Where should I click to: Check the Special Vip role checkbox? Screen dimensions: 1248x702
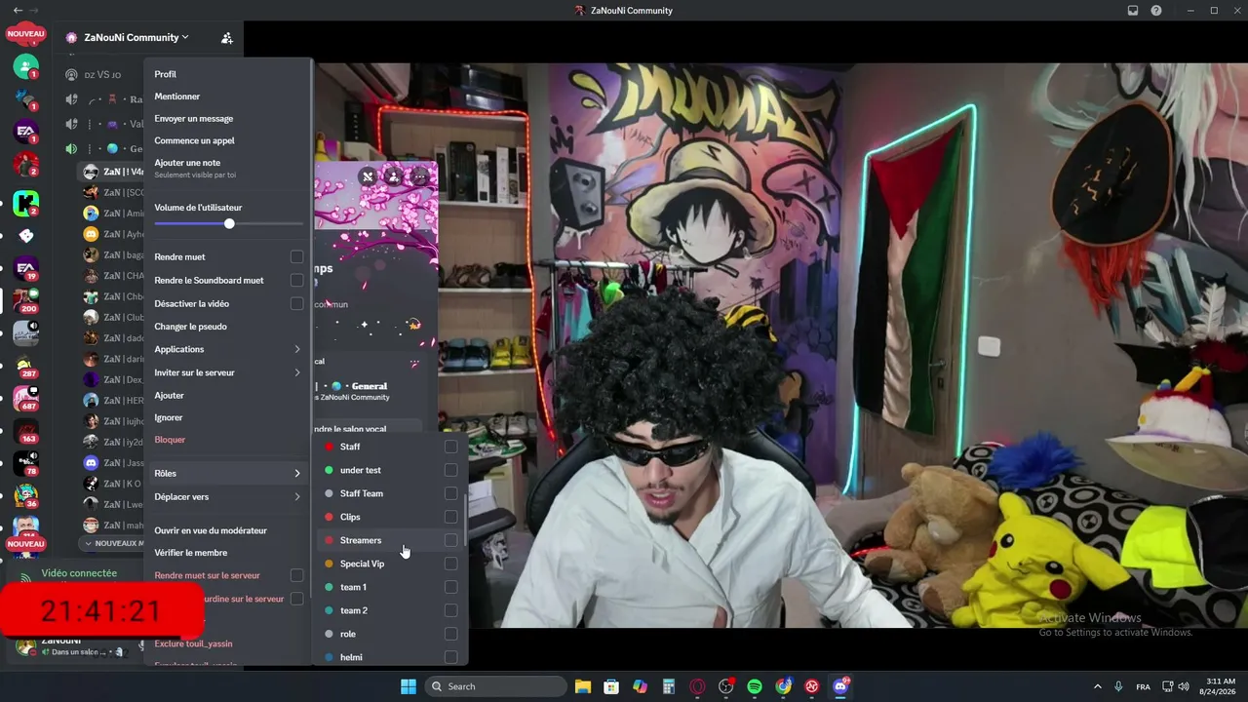click(x=450, y=564)
